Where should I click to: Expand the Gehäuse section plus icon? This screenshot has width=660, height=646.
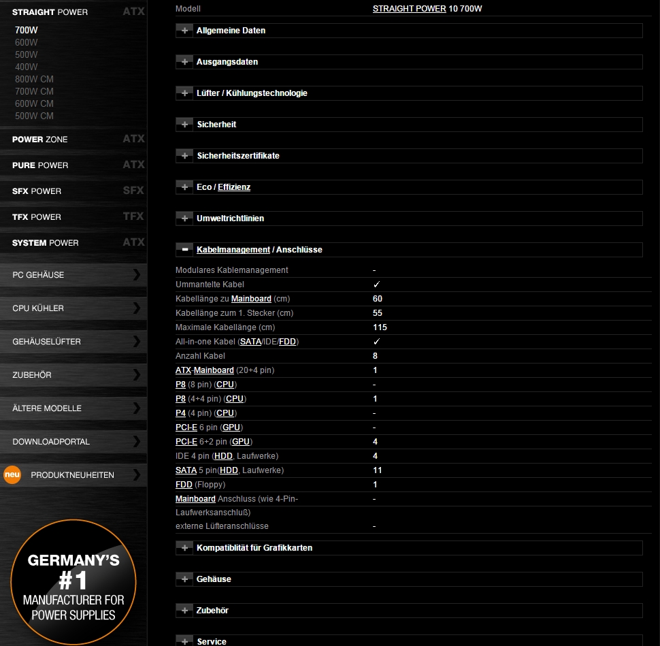coord(184,579)
